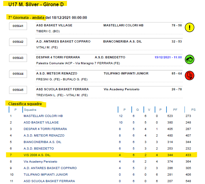This screenshot has height=184, width=205.
Task: Click the red report document icon
Action: pos(189,75)
